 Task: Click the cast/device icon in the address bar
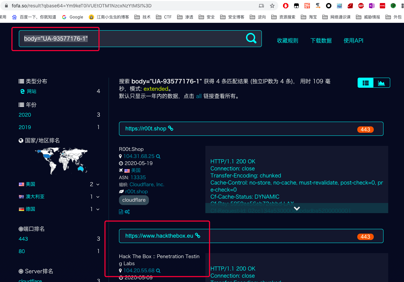(261, 6)
